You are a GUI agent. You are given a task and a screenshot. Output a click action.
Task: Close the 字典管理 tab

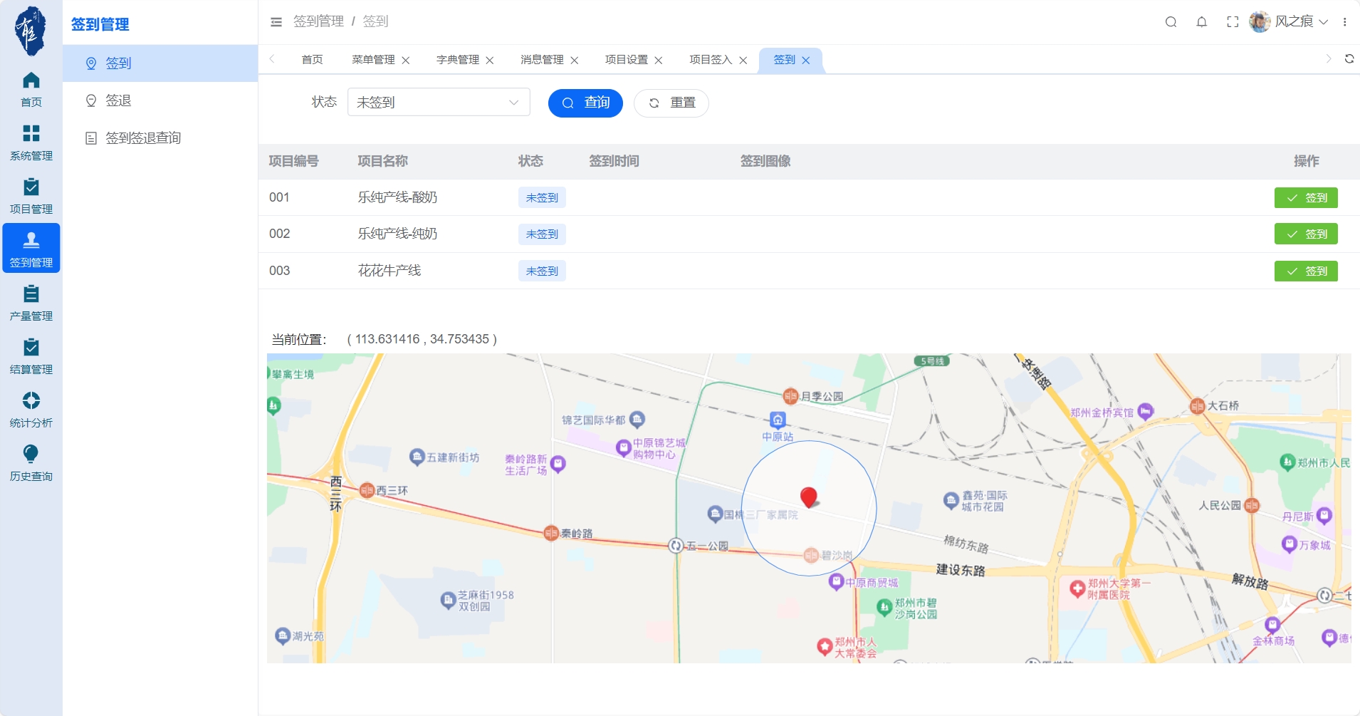pos(490,61)
